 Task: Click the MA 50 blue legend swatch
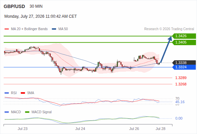pyautogui.click(x=54, y=29)
